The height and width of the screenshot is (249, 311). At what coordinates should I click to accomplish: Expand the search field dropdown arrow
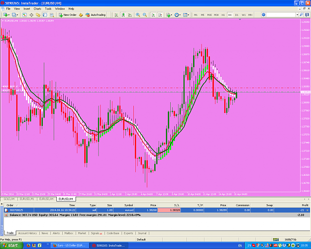297,15
